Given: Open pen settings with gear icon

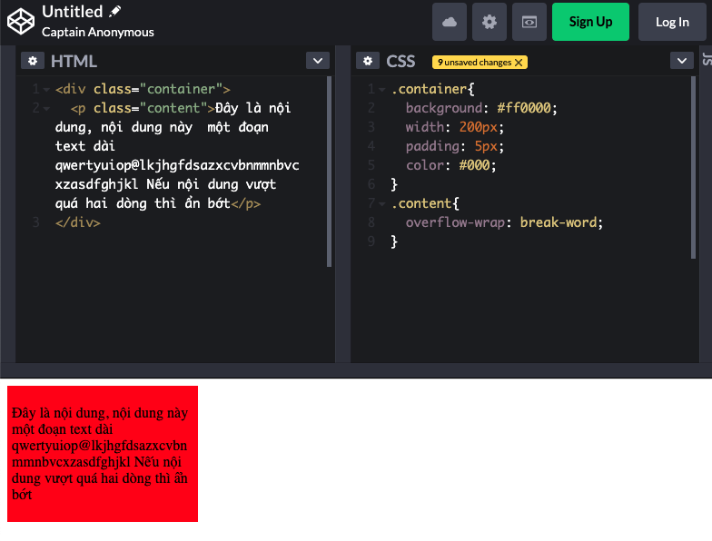Looking at the screenshot, I should pyautogui.click(x=489, y=22).
